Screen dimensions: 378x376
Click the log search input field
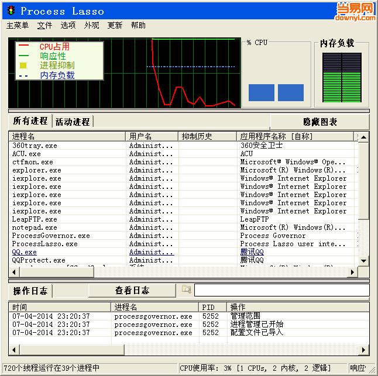[281, 290]
